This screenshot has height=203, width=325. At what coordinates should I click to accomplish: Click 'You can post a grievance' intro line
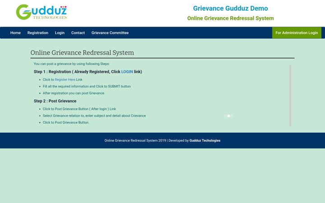[x=72, y=64]
